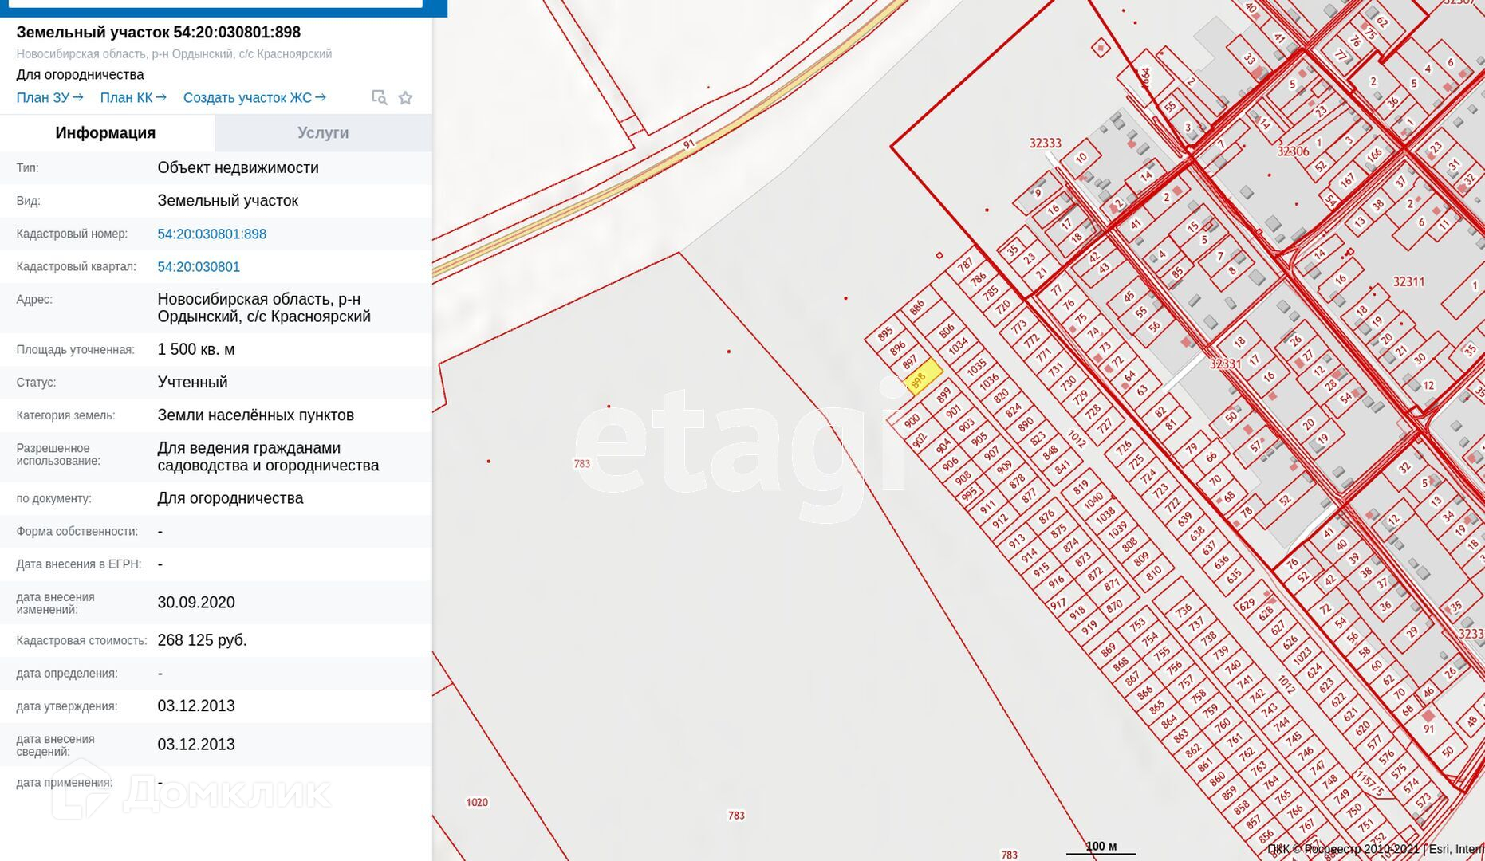The height and width of the screenshot is (861, 1485).
Task: Click quarter label 32333 on map
Action: (1045, 143)
